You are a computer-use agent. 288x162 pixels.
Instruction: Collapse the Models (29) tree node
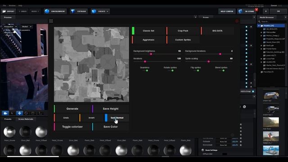(x=259, y=26)
